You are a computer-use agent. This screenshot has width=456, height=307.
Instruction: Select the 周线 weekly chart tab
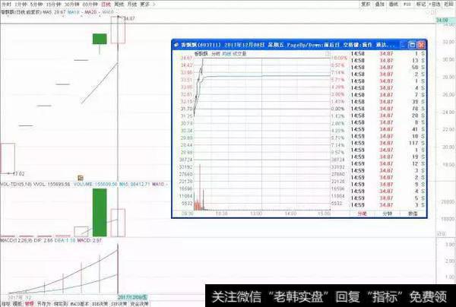coord(119,4)
